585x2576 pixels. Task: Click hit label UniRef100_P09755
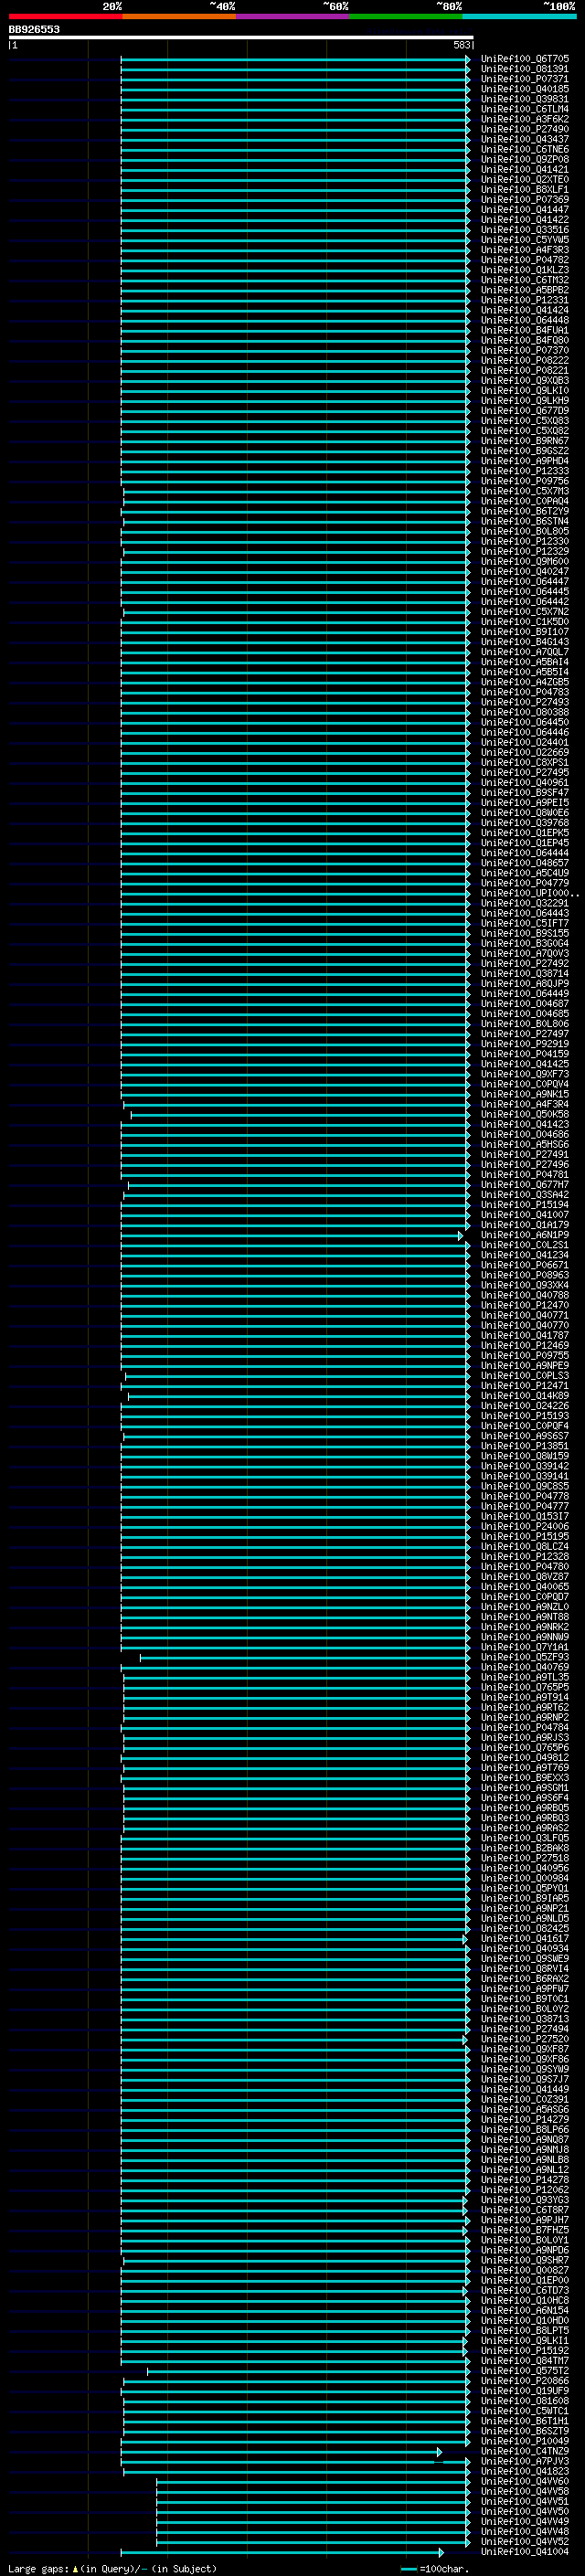click(524, 1355)
